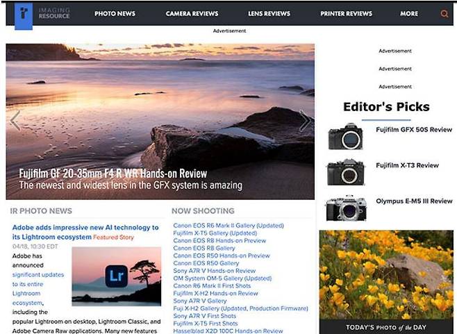Click the Featured Story label
This screenshot has width=457, height=334.
point(113,237)
